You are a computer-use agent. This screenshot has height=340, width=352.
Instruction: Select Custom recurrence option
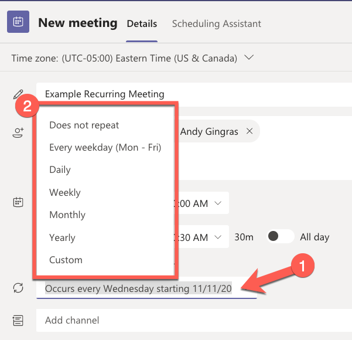click(66, 260)
